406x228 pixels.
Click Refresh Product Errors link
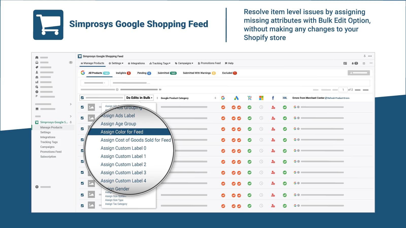(x=337, y=98)
